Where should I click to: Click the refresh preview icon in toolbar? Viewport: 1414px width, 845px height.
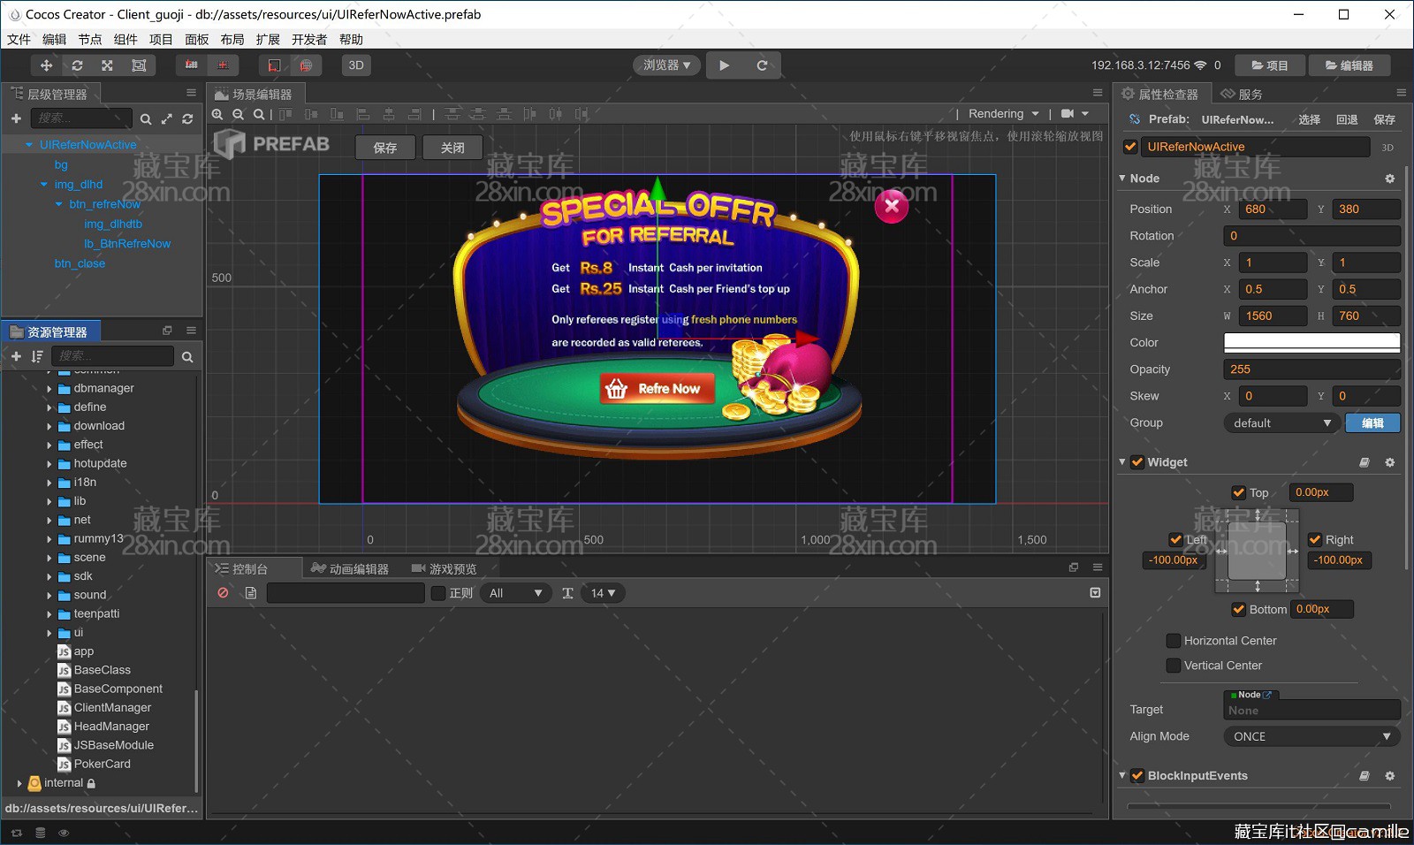pos(762,65)
